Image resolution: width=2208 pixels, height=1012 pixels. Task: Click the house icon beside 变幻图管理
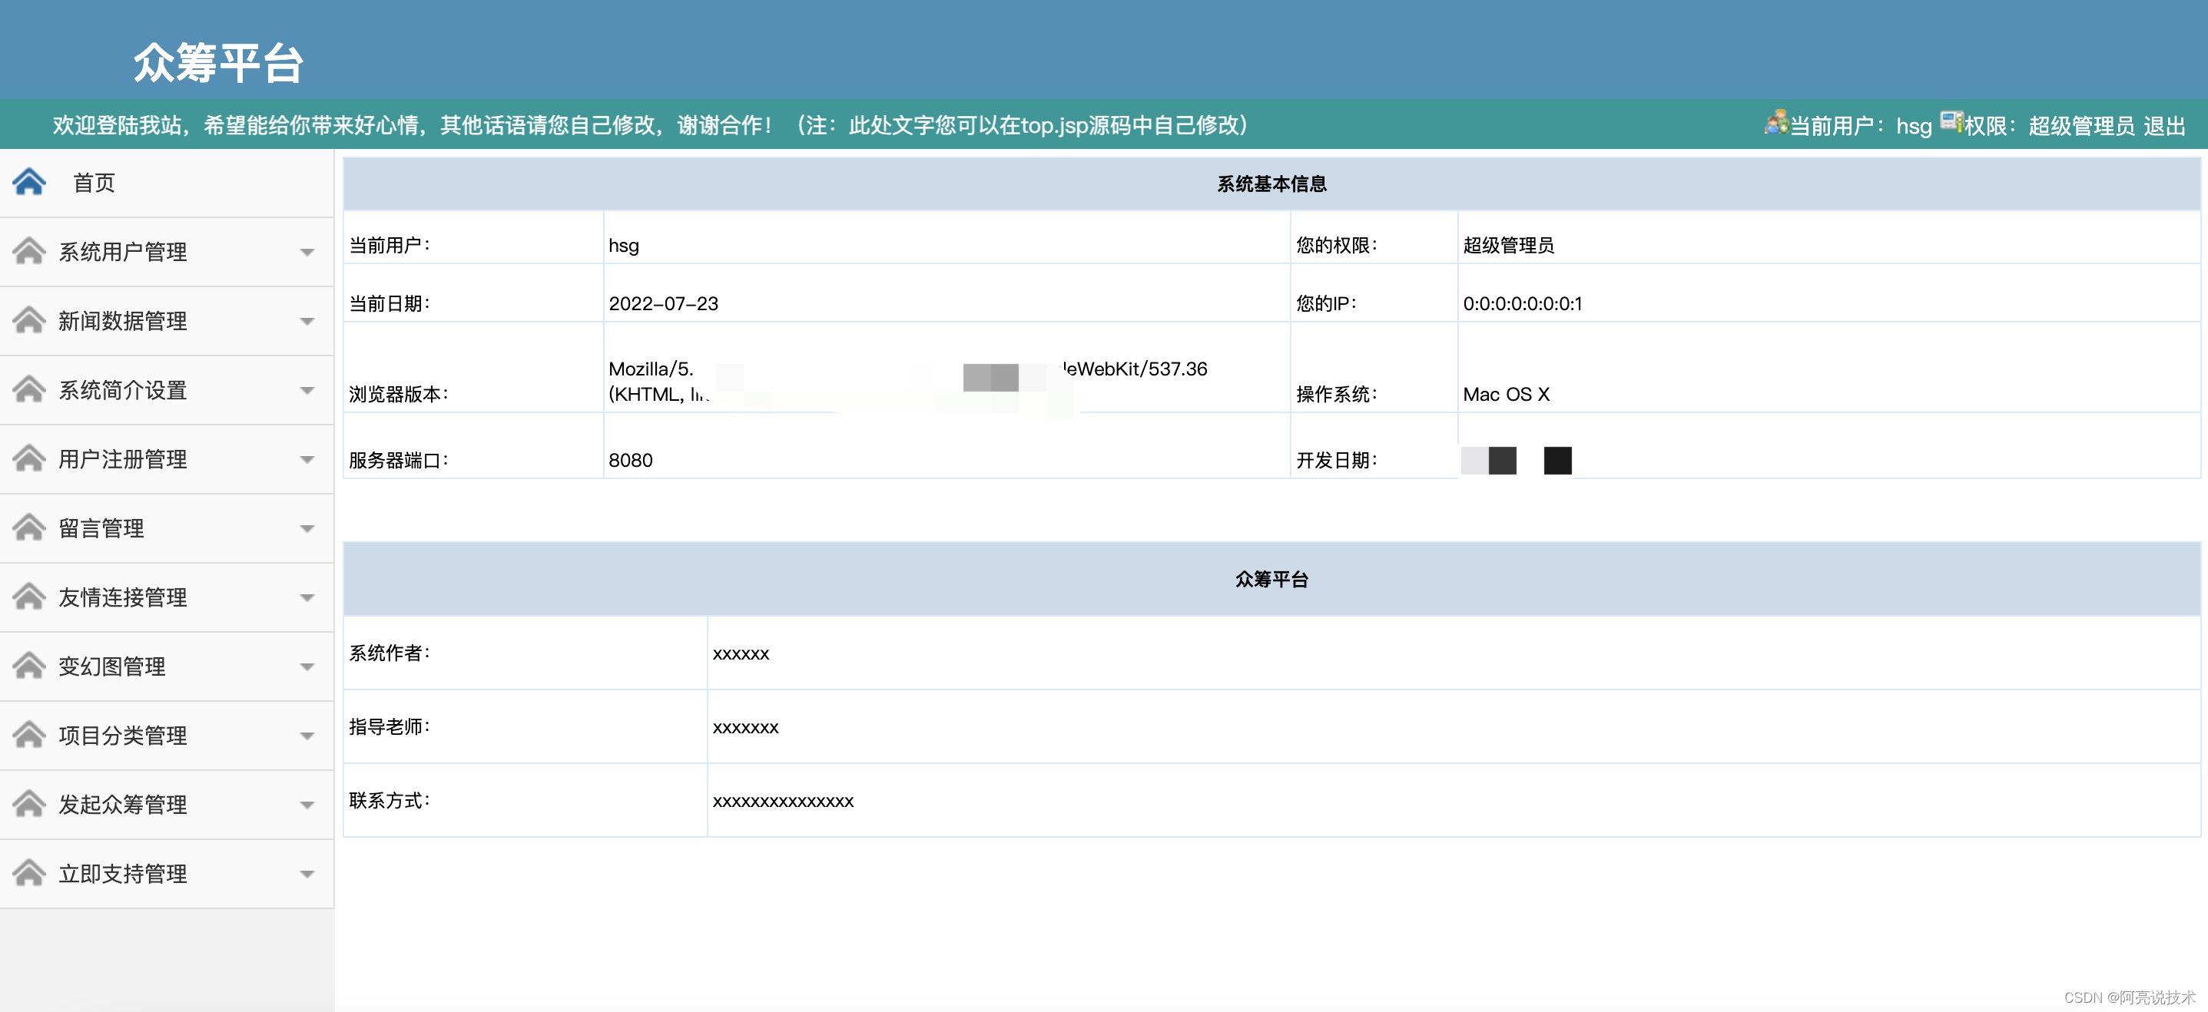click(29, 666)
